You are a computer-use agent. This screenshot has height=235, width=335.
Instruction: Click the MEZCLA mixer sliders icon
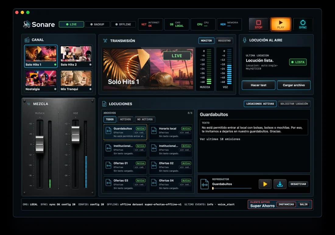point(29,104)
